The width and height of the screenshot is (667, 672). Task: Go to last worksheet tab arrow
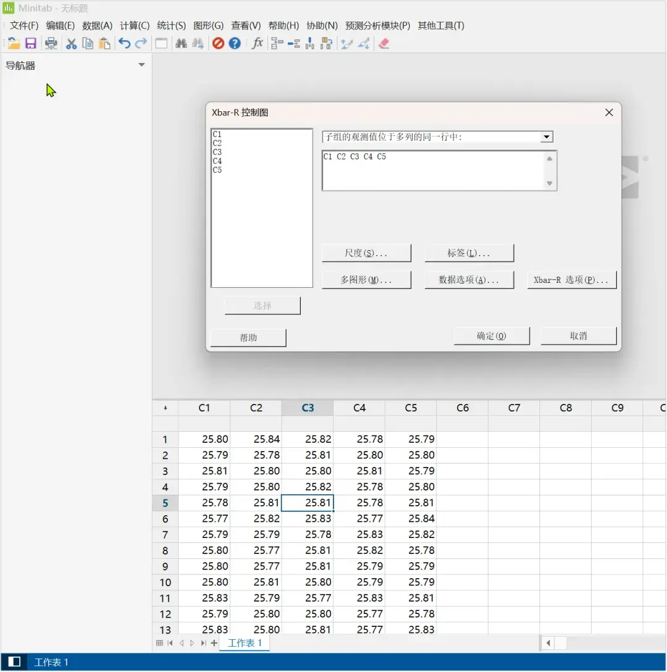(x=203, y=643)
